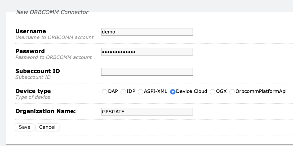Click the Username field containing demo
Viewport: 293px width, 146px height.
(147, 32)
